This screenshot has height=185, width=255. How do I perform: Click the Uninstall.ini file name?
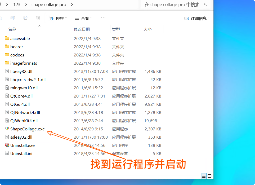(21, 154)
